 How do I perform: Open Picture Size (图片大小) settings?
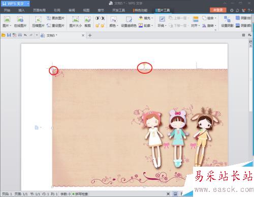(x=76, y=22)
